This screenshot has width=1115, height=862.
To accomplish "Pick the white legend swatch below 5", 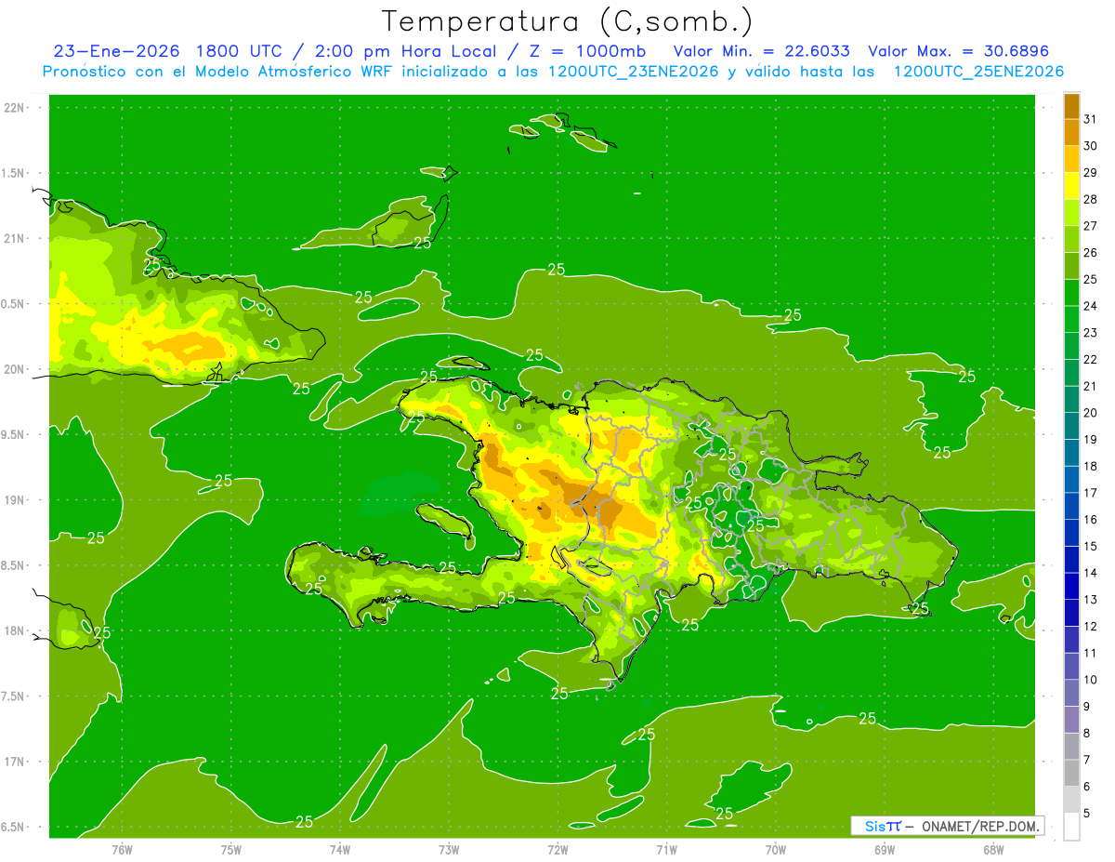I will [1071, 826].
